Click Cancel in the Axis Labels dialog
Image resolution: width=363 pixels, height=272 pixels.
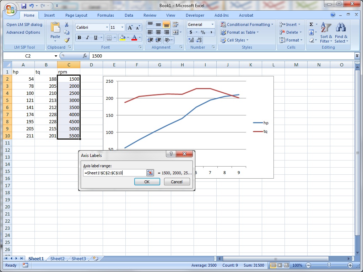pos(177,182)
